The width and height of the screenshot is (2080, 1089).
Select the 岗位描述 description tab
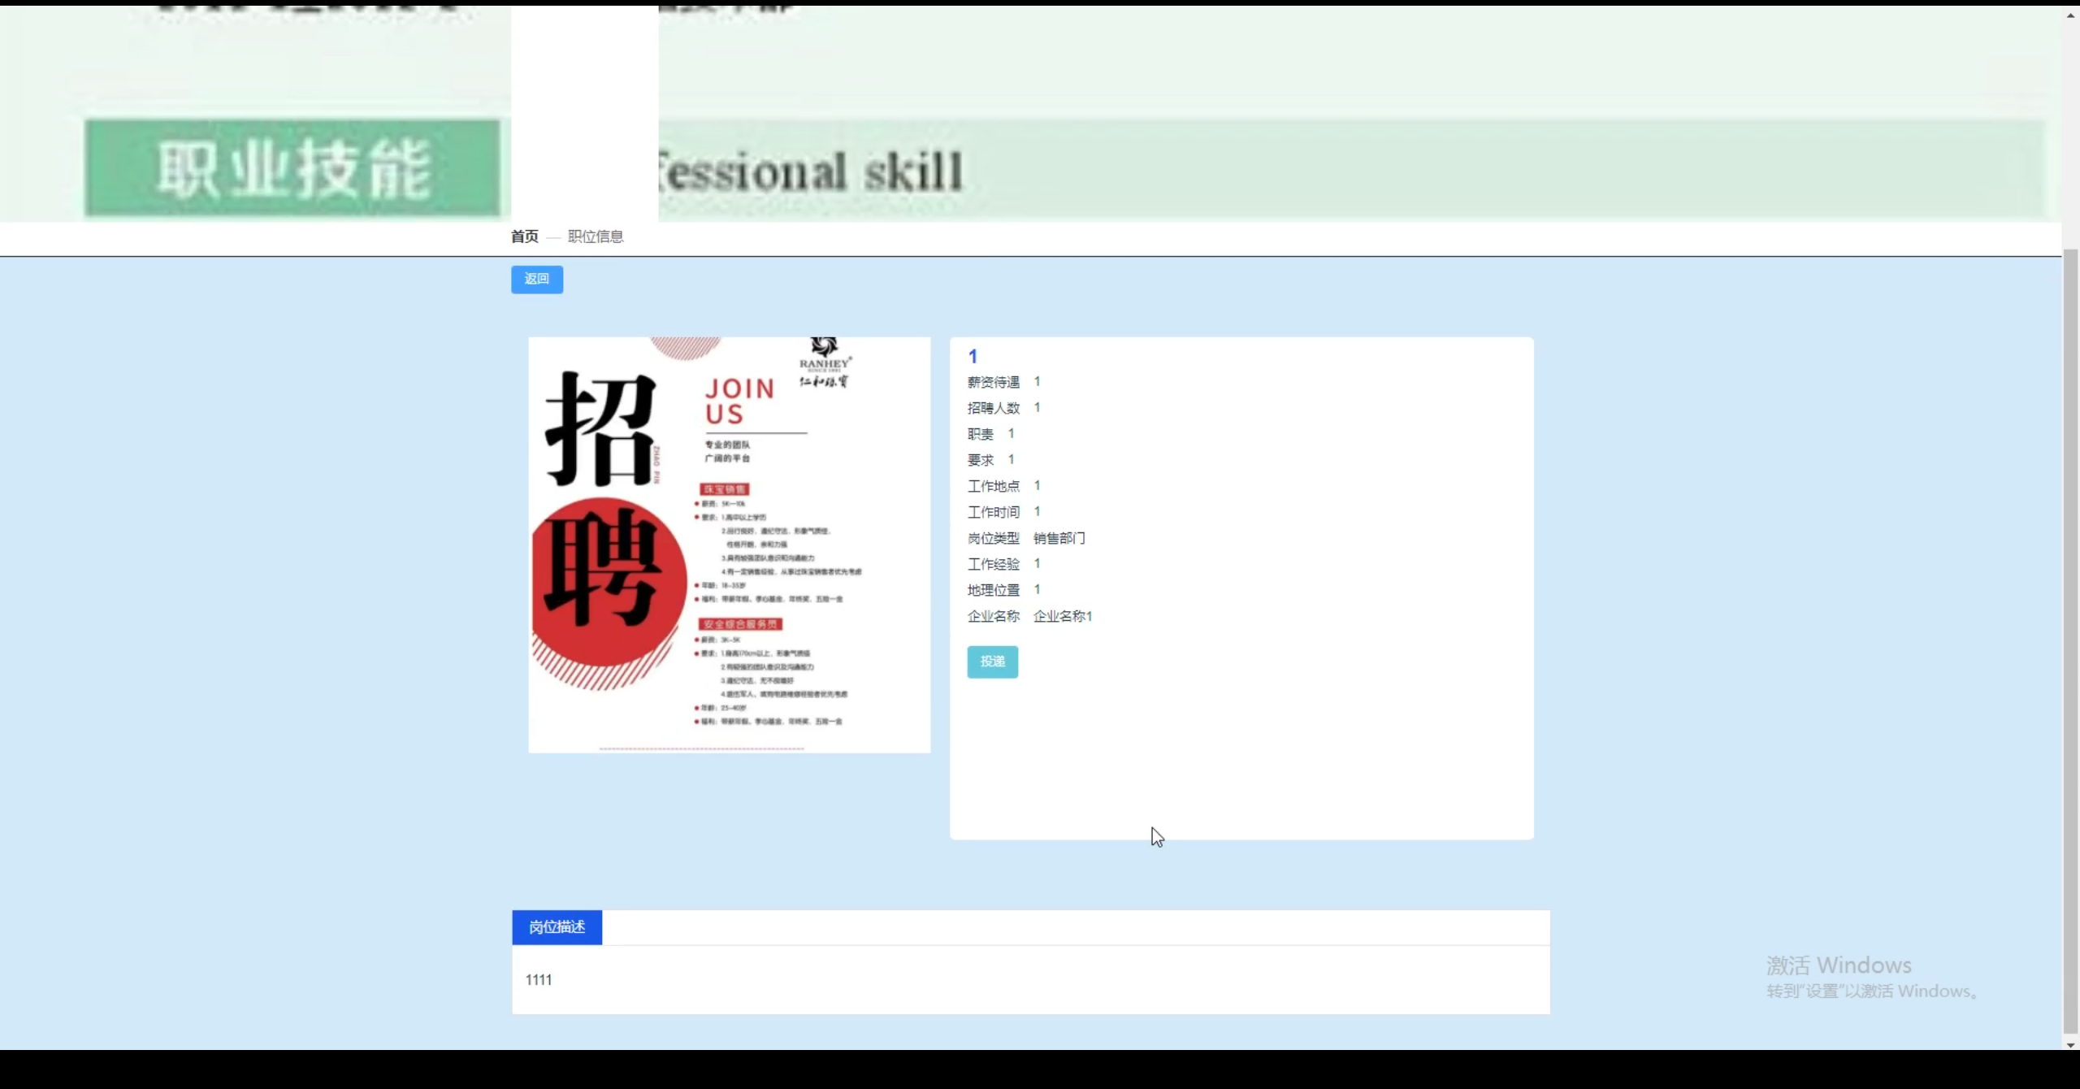pos(557,926)
